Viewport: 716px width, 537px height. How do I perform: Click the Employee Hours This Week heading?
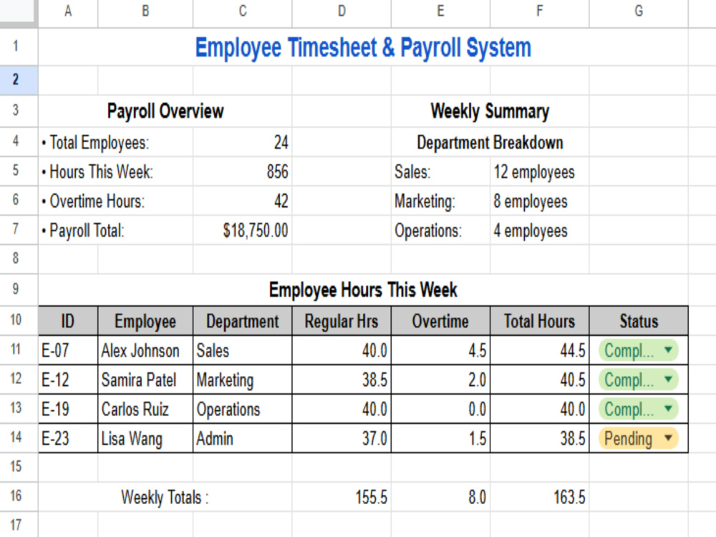point(363,289)
